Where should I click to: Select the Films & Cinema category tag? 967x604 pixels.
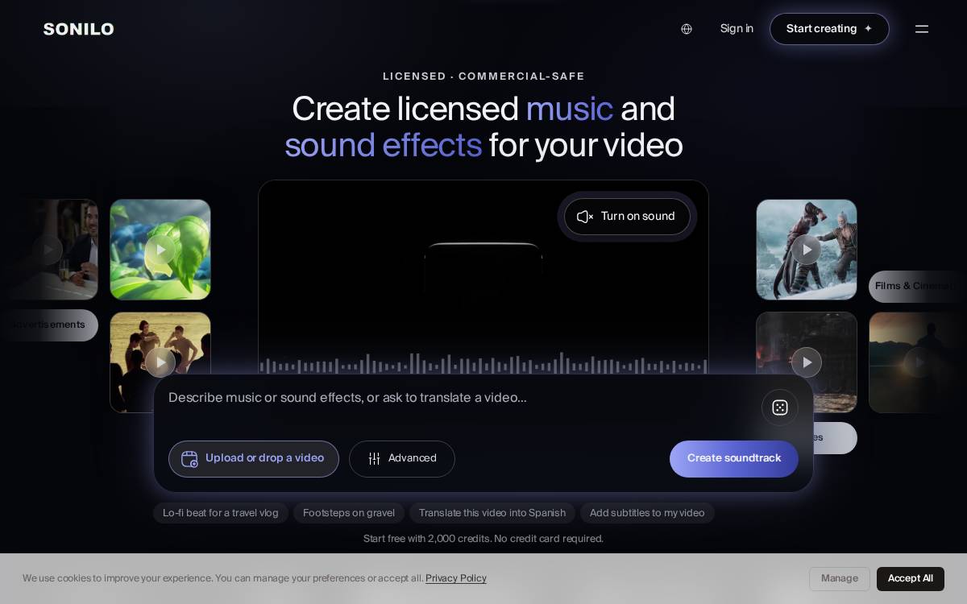click(x=918, y=286)
